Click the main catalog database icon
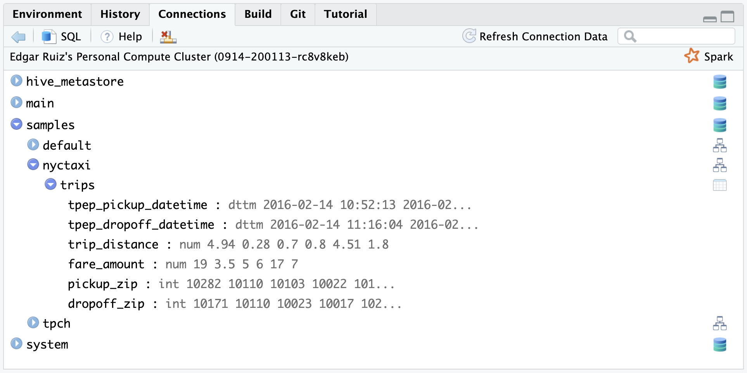This screenshot has width=747, height=373. pos(719,104)
